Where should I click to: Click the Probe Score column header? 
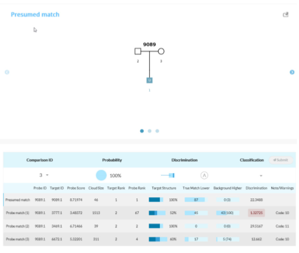click(x=76, y=188)
